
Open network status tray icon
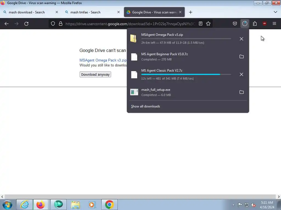pos(247,205)
